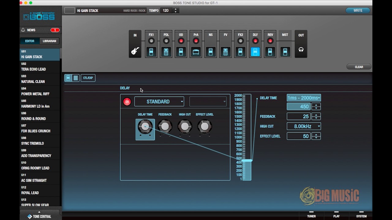Screen dimensions: 392x220
Task: Open the 1ms - 2000ms range dropdown
Action: coord(304,98)
